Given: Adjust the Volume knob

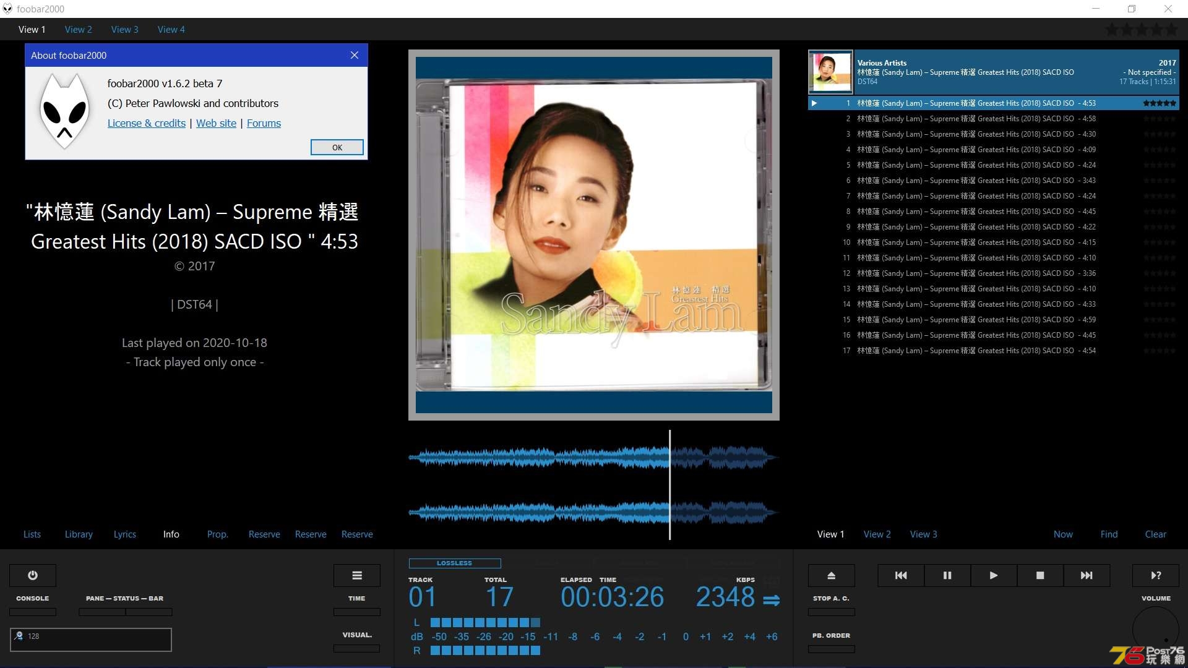Looking at the screenshot, I should coord(1156,630).
